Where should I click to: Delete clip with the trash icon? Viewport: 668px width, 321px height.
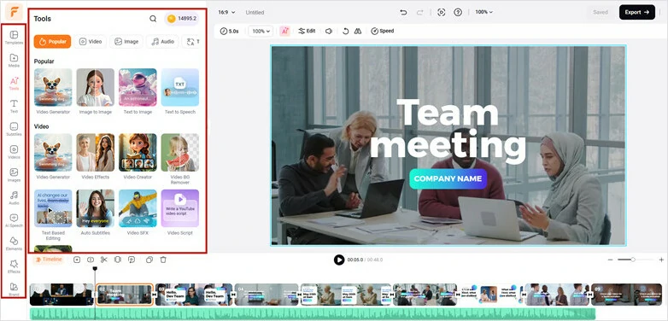pyautogui.click(x=163, y=260)
